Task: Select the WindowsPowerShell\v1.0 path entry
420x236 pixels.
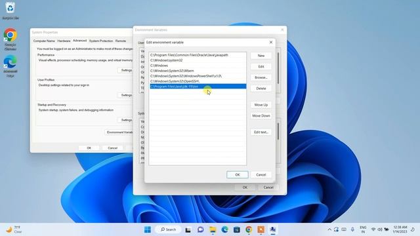Action: 198,76
